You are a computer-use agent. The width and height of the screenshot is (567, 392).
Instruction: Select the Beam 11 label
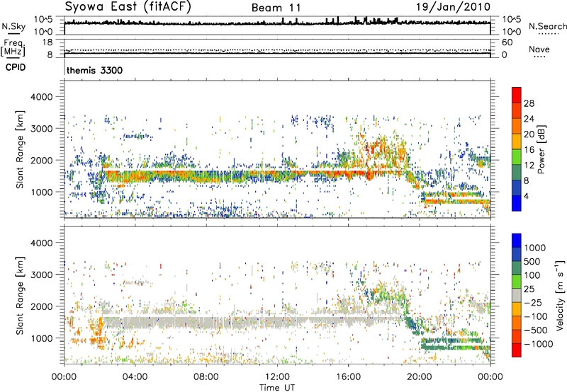click(276, 8)
